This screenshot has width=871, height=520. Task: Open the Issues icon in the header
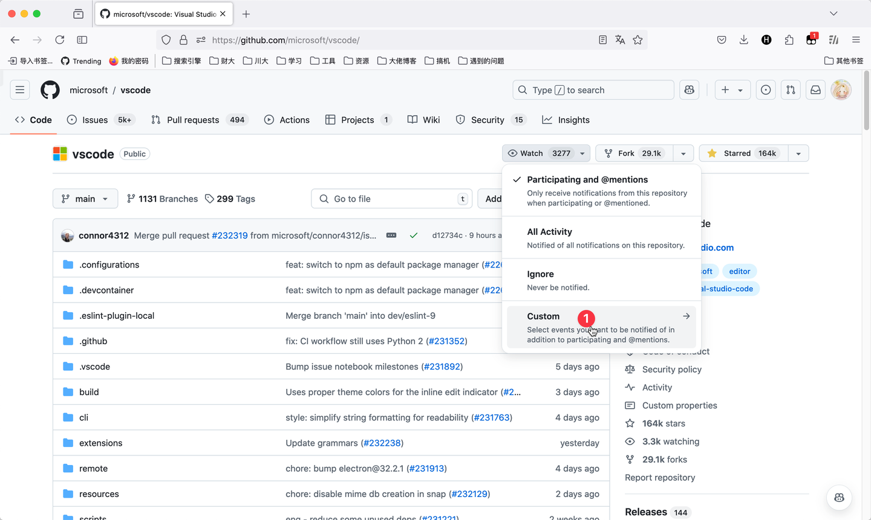click(766, 90)
